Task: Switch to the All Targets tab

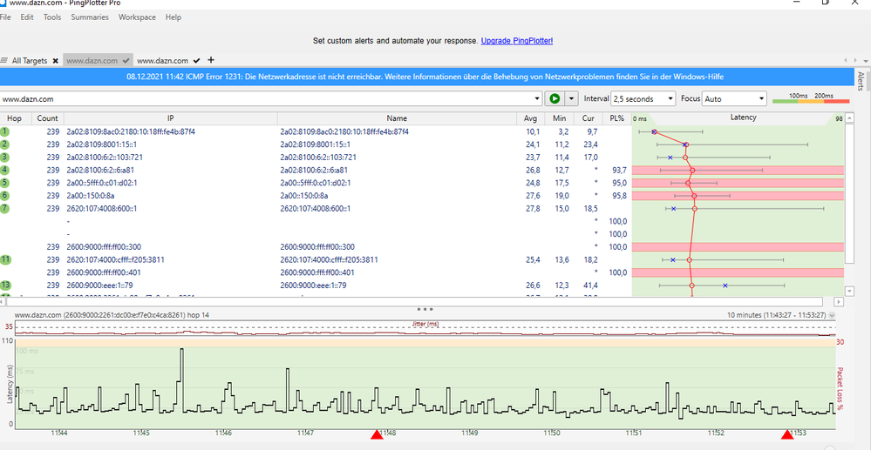Action: 30,61
